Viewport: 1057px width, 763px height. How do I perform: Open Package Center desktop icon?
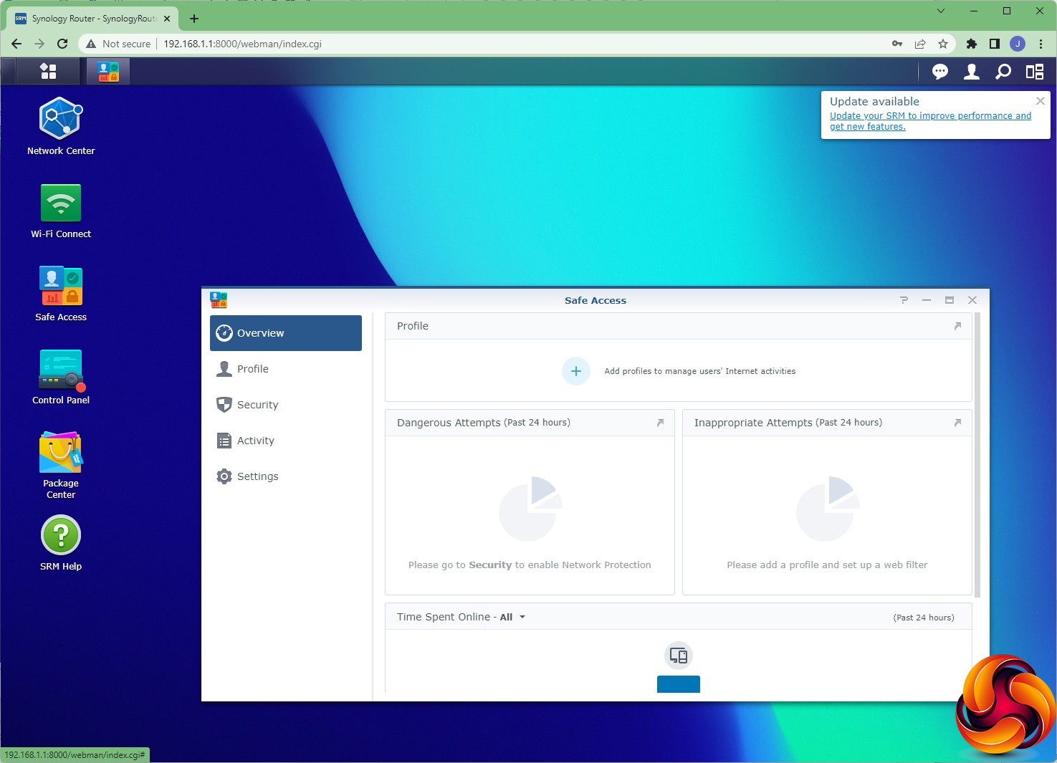click(x=61, y=465)
